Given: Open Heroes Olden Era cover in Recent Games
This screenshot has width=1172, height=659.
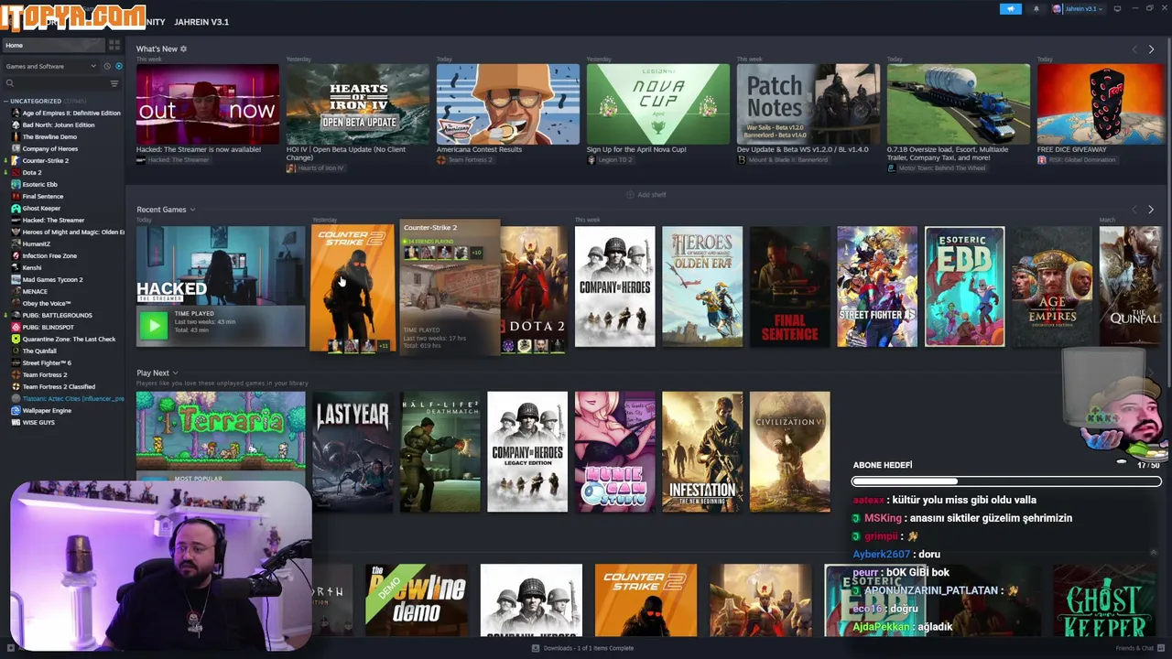Looking at the screenshot, I should (702, 286).
